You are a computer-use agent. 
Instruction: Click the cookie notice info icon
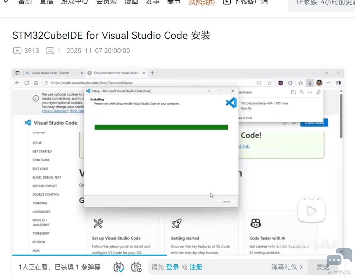tap(36, 98)
